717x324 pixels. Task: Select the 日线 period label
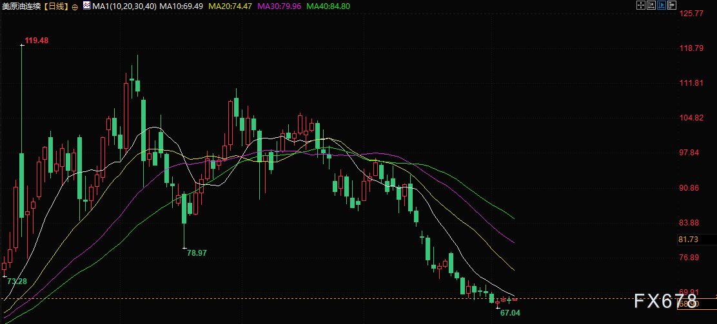57,7
